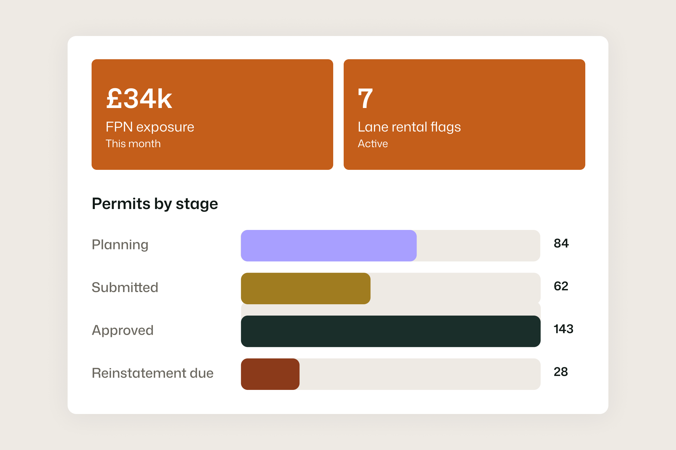Click the Approved count 143
This screenshot has height=450, width=676.
(563, 329)
